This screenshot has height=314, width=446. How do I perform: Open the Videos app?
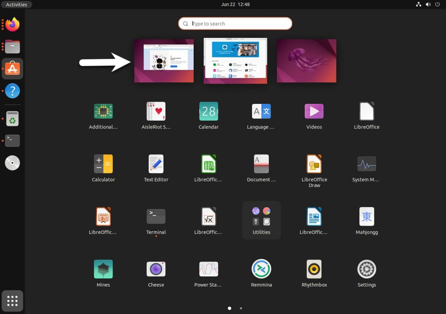[x=314, y=116]
